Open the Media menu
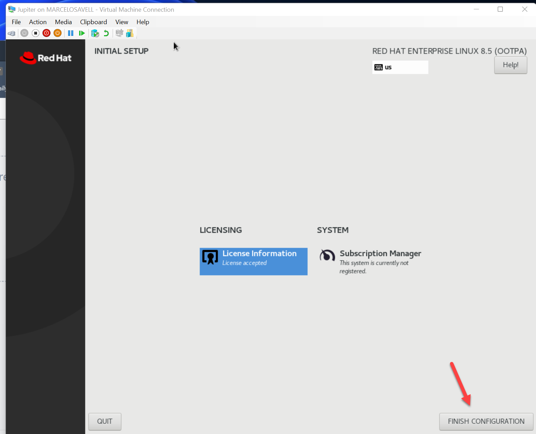Viewport: 536px width, 434px height. tap(63, 22)
